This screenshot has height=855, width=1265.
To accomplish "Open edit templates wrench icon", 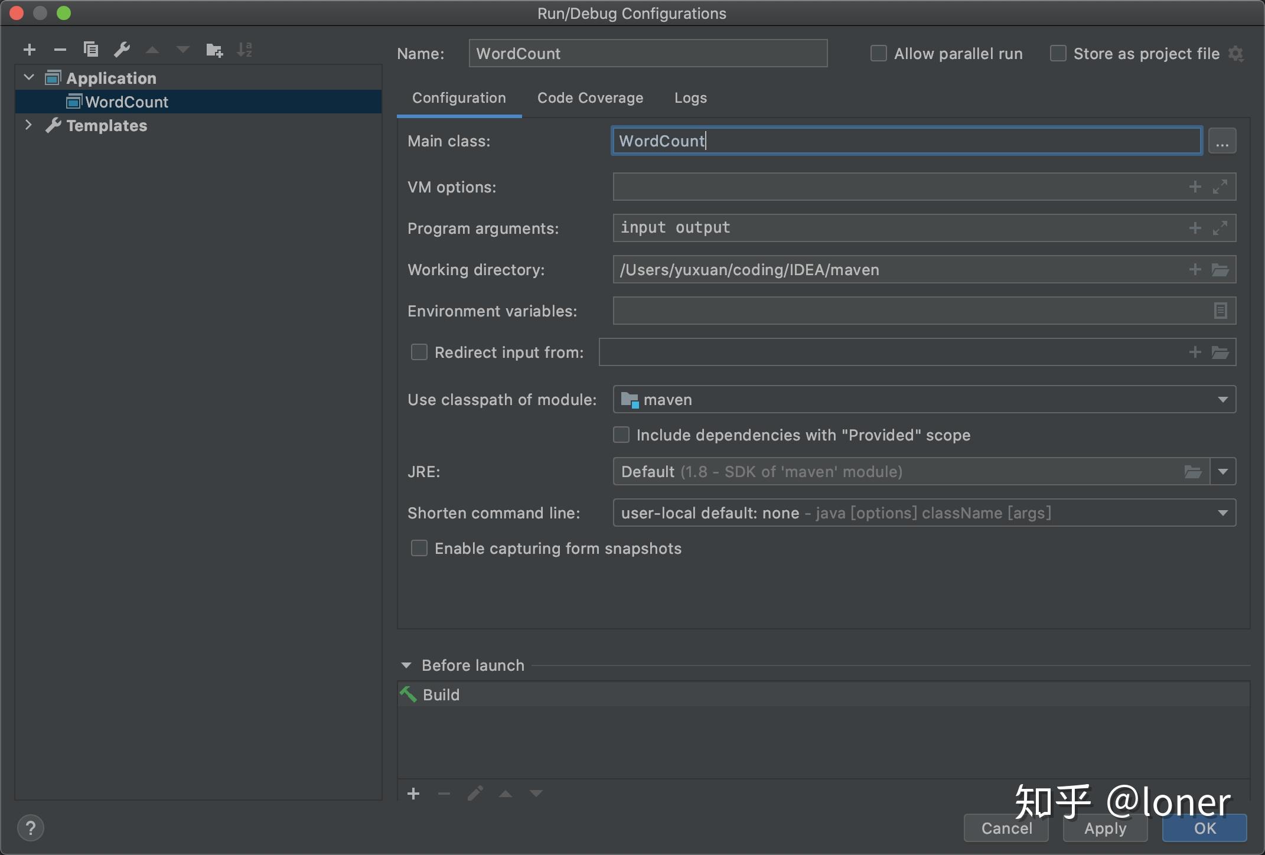I will tap(122, 50).
